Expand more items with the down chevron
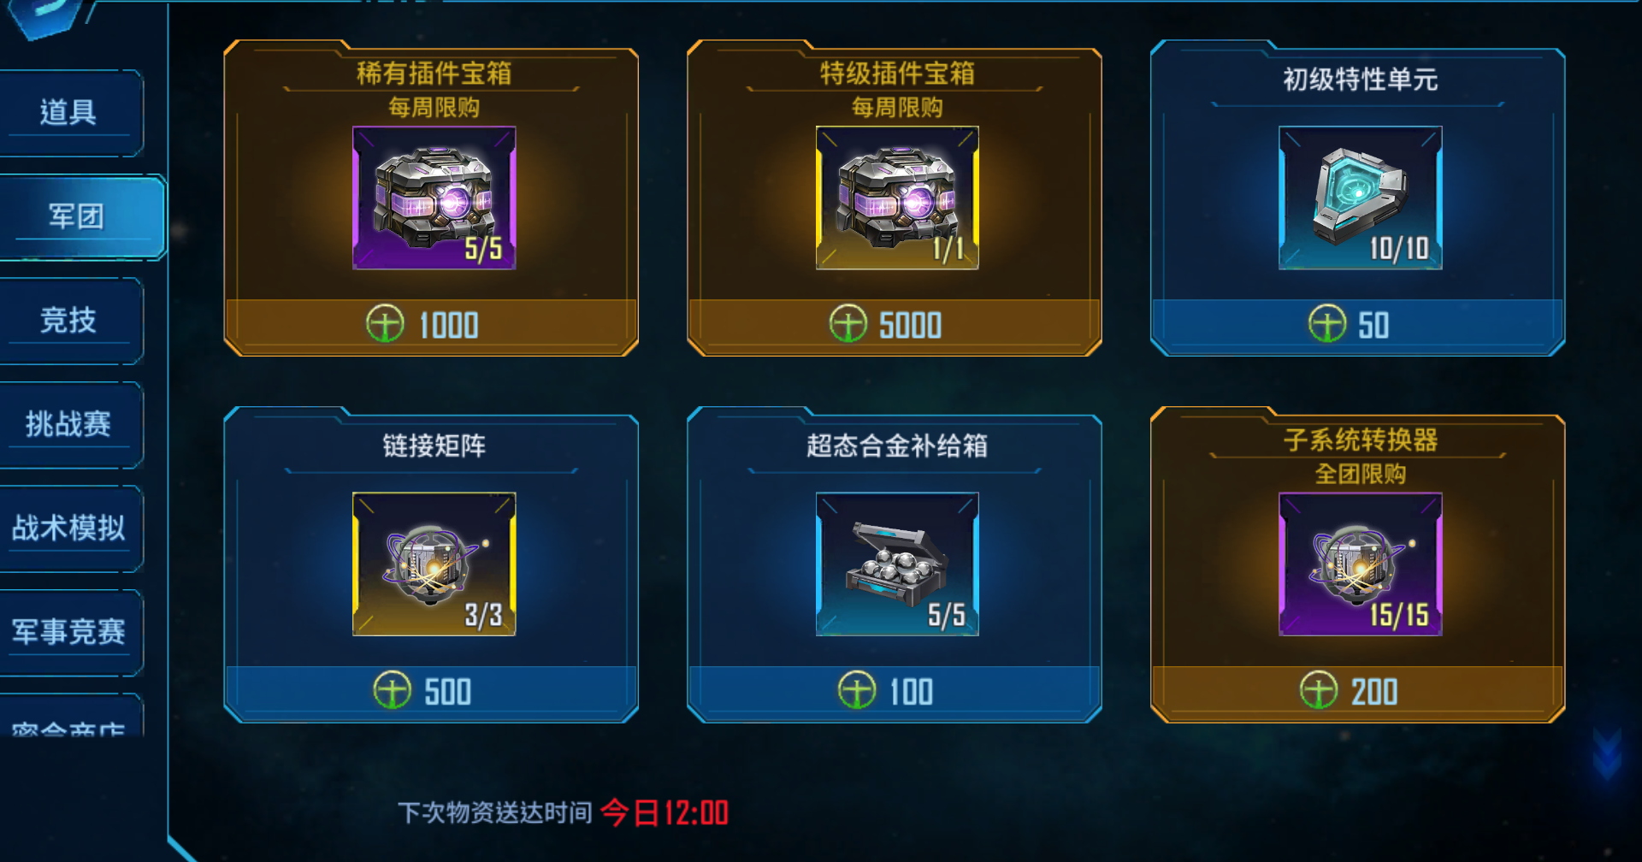 (x=1607, y=754)
